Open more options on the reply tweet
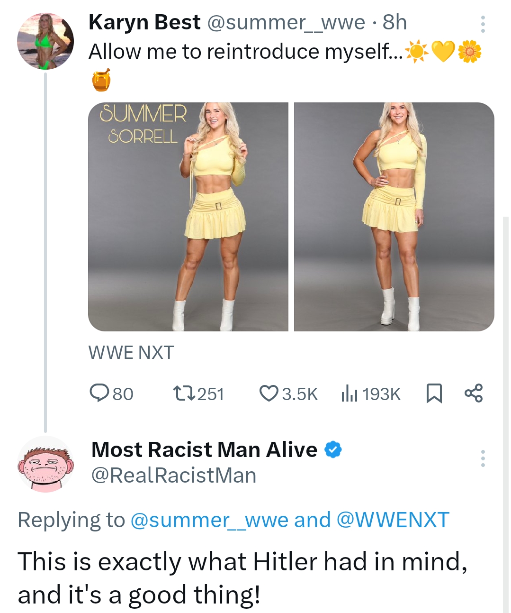 pos(483,458)
